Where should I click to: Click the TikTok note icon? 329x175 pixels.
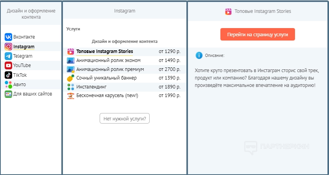(x=8, y=75)
